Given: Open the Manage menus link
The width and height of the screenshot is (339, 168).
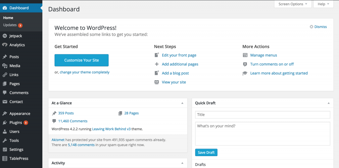Looking at the screenshot, I should (x=264, y=55).
